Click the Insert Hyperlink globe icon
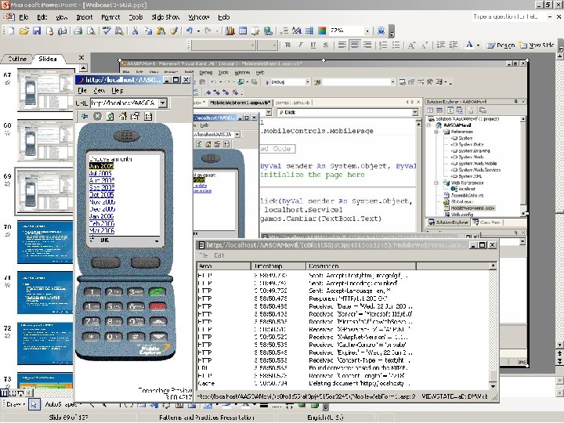 coord(268,31)
